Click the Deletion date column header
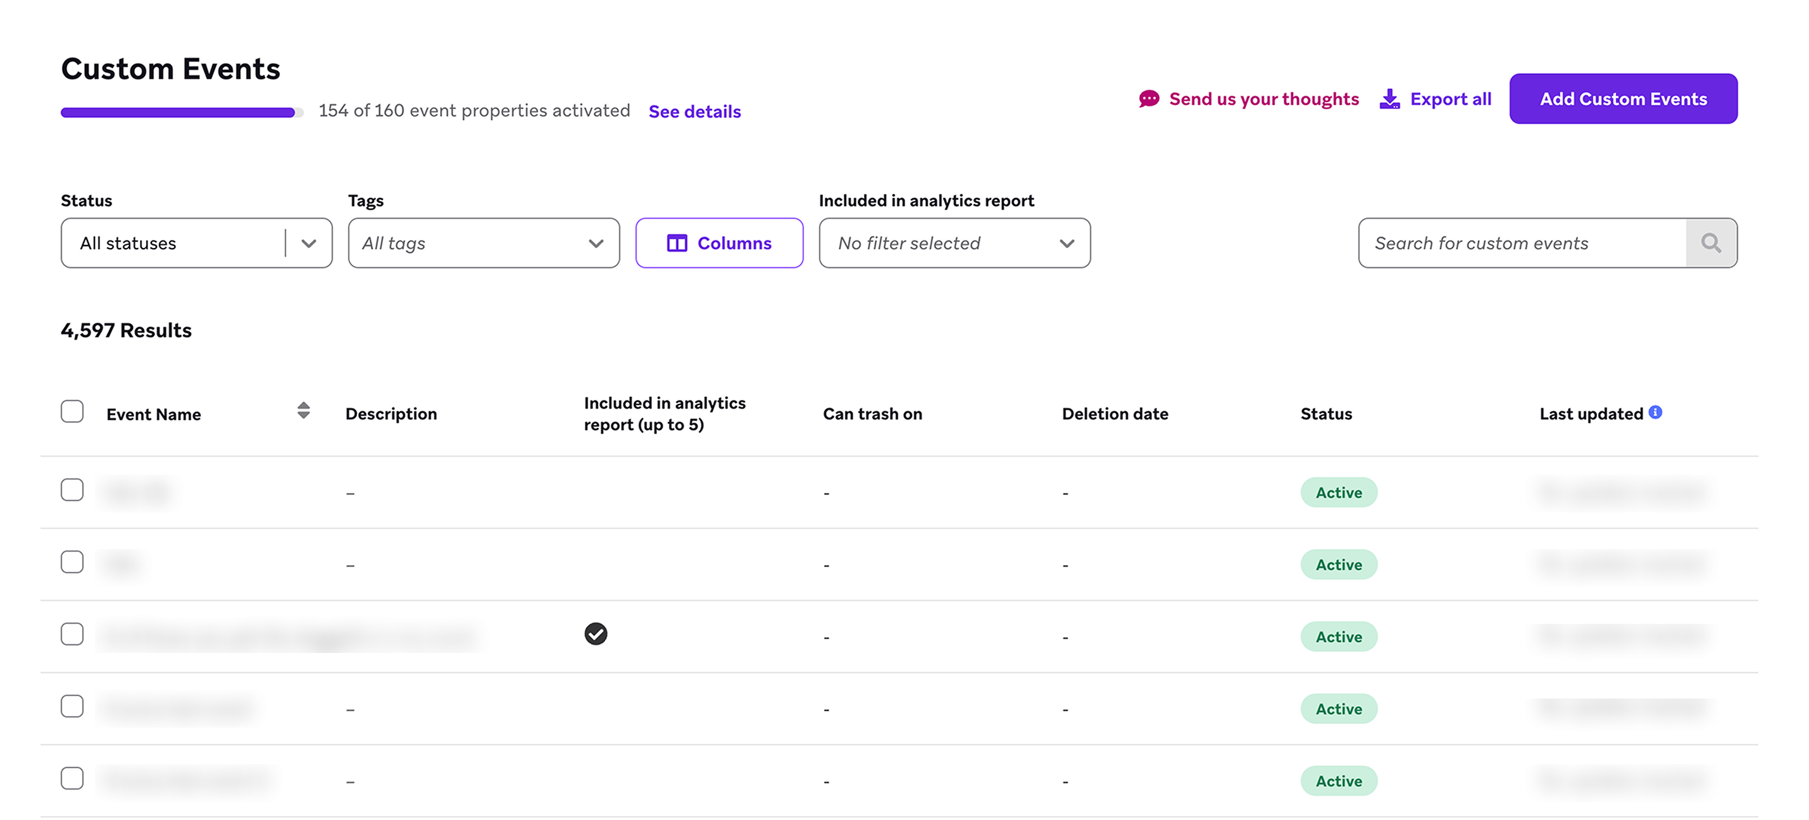 1115,414
